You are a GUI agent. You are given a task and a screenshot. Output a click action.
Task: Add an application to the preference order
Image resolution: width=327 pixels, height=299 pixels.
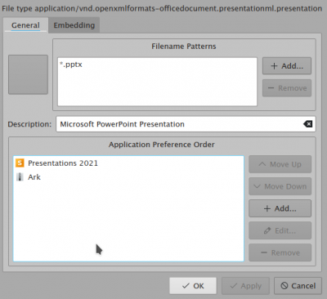280,208
